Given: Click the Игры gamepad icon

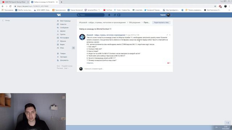Looking at the screenshot, I should click(x=58, y=48).
